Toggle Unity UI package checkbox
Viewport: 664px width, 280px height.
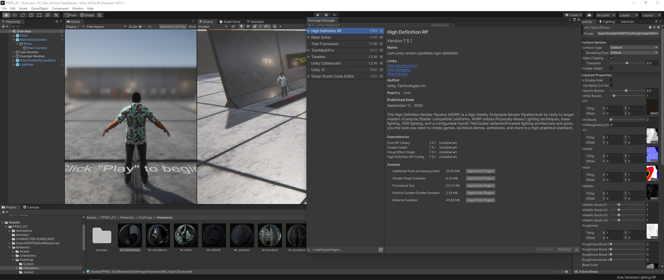point(381,70)
